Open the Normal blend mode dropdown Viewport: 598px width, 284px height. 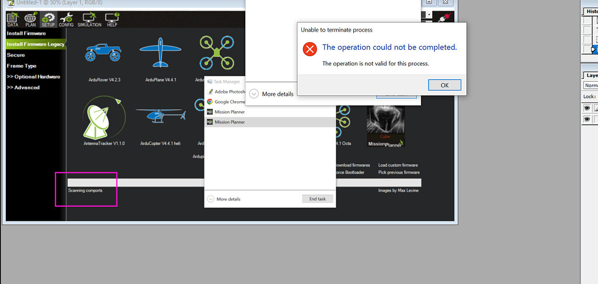591,85
